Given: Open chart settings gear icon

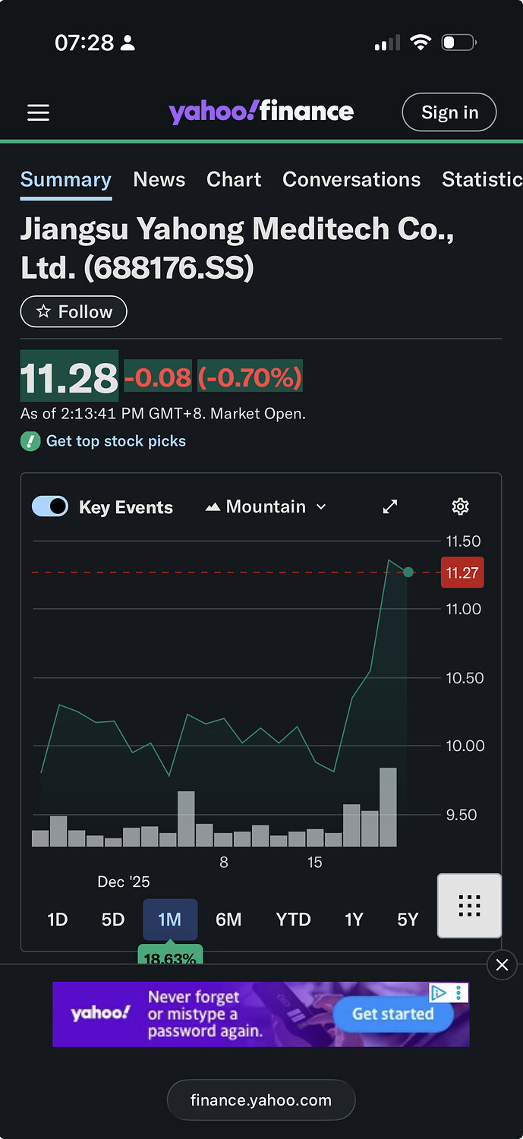Looking at the screenshot, I should [460, 506].
